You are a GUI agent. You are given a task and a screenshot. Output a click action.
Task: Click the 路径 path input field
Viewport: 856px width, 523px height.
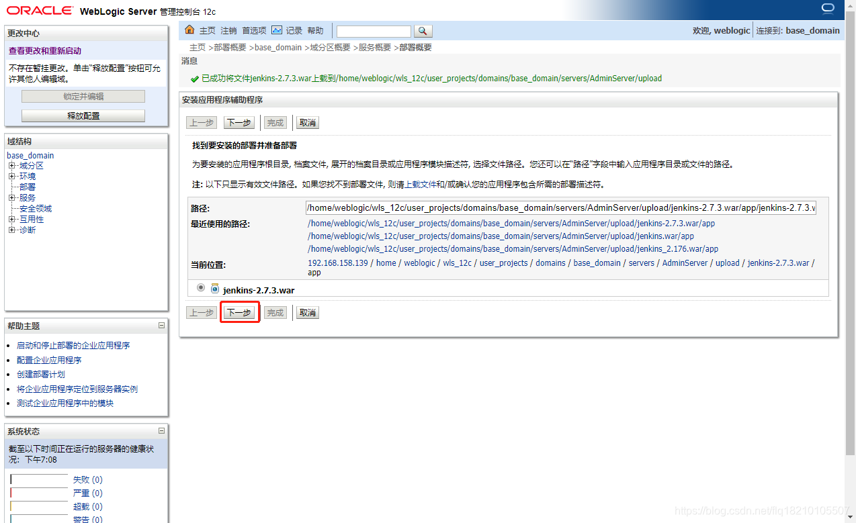point(561,207)
